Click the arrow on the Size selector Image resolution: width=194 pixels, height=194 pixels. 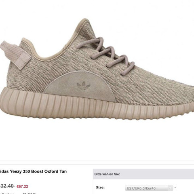coord(171,188)
